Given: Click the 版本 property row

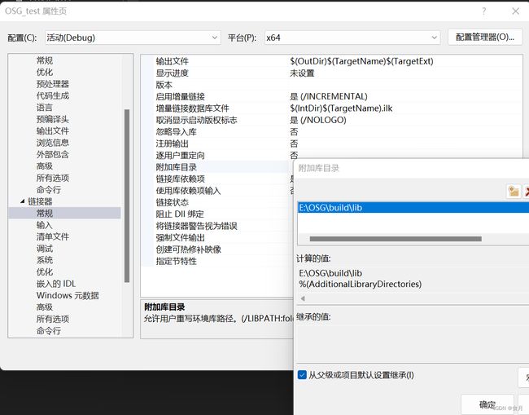Looking at the screenshot, I should tap(338, 85).
